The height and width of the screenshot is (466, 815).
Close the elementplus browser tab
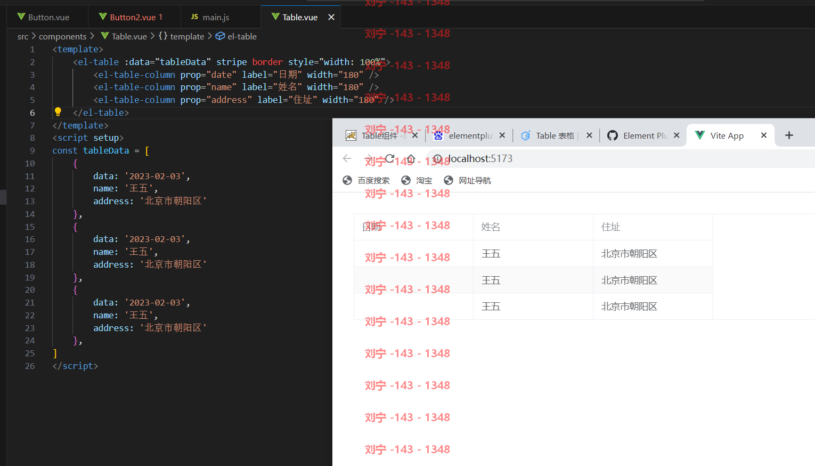click(x=502, y=135)
